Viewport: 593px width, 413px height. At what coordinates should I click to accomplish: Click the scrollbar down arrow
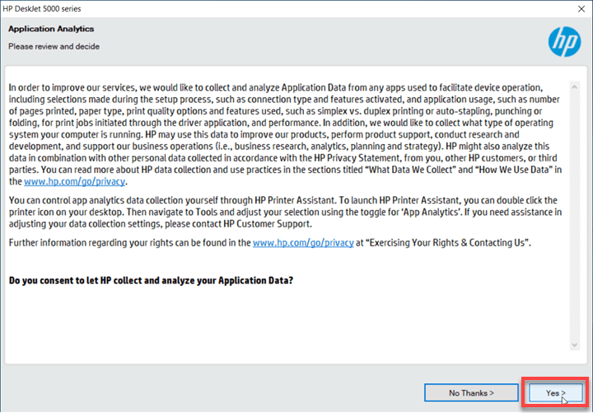(x=575, y=345)
